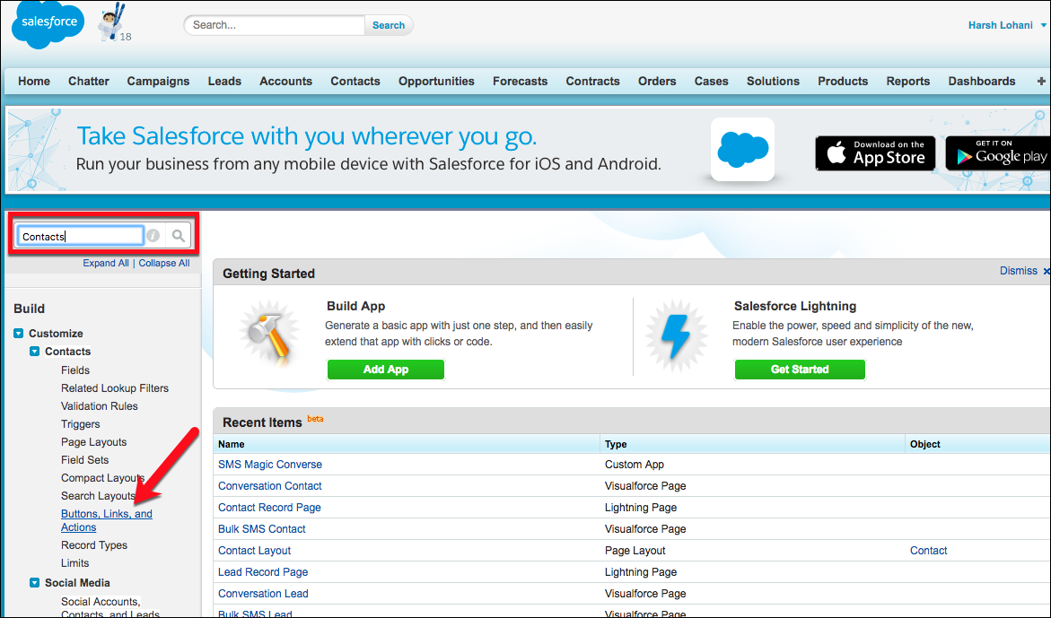Open Field Sets under Contacts
Viewport: 1051px width, 618px height.
[84, 460]
